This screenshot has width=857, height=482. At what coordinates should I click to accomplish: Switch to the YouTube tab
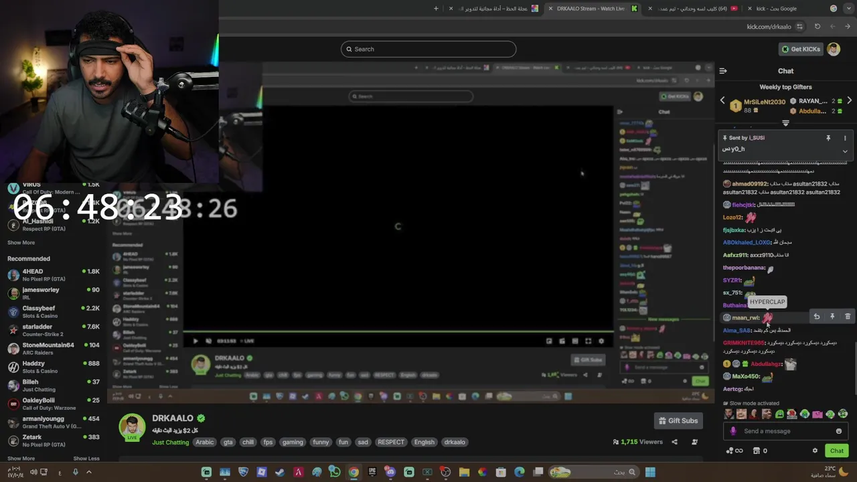coord(693,9)
